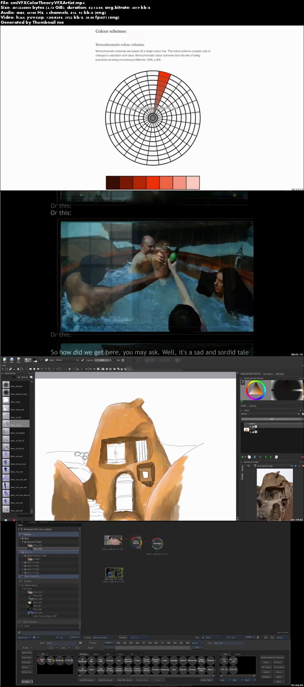Select the Basic_mix_over brush preset
This screenshot has width=304, height=687.
click(16, 471)
